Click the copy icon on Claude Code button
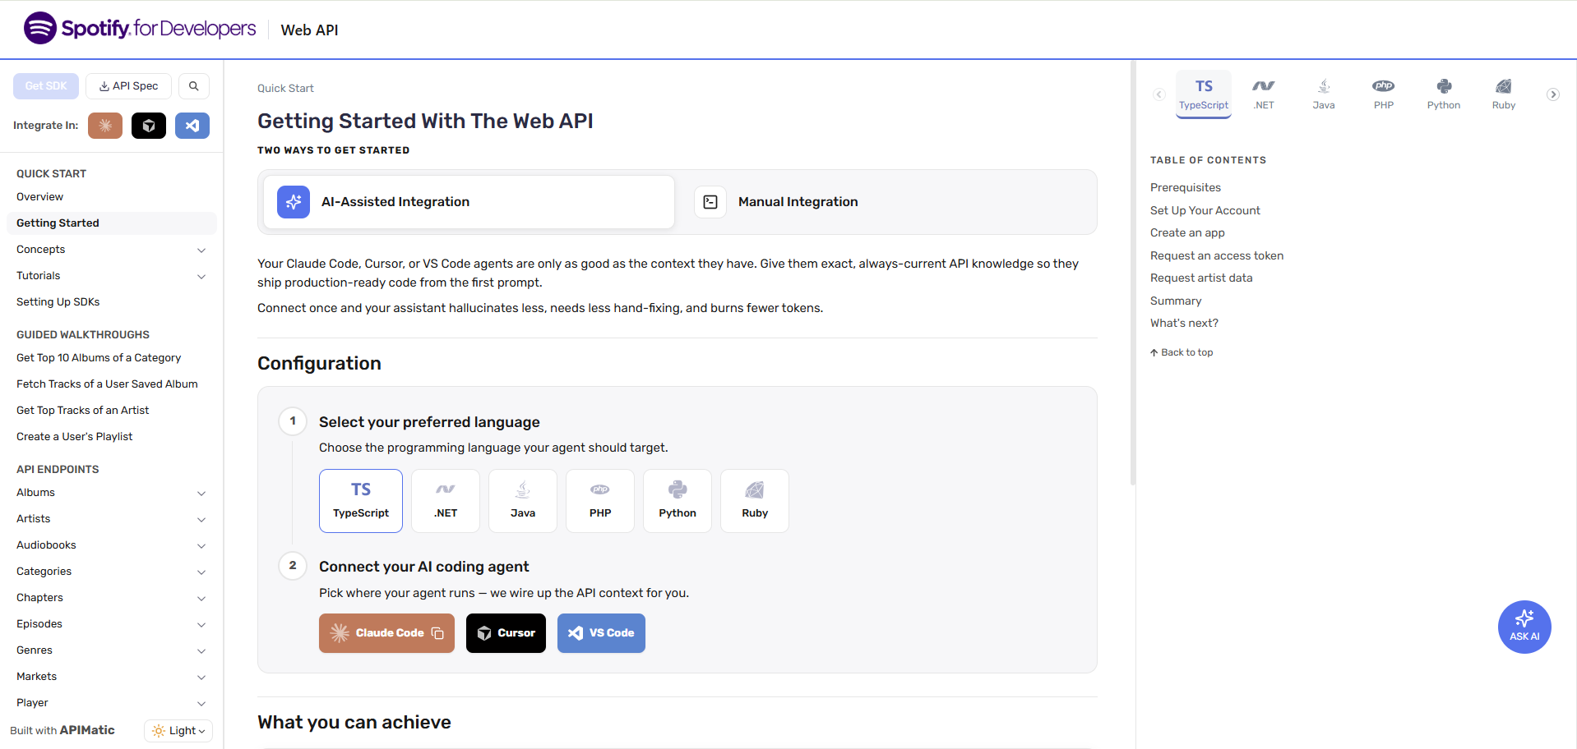The width and height of the screenshot is (1577, 749). tap(437, 633)
